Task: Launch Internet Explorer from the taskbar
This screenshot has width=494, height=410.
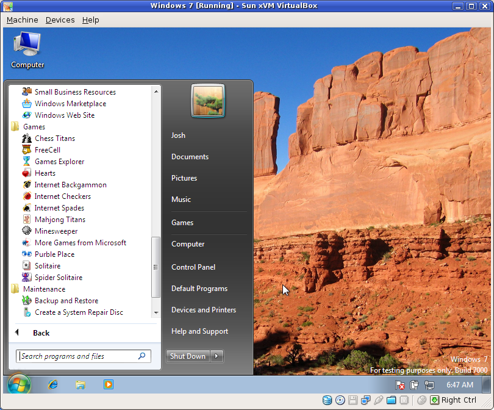Action: [52, 385]
